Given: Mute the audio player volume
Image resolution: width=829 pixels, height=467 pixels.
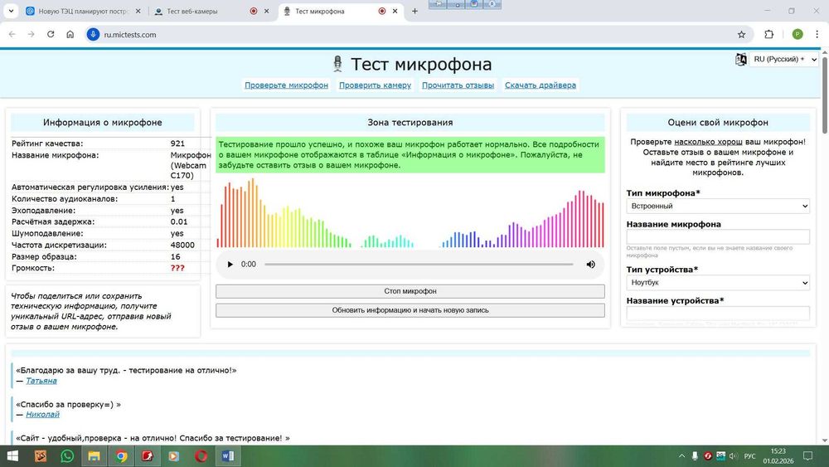Looking at the screenshot, I should point(590,264).
